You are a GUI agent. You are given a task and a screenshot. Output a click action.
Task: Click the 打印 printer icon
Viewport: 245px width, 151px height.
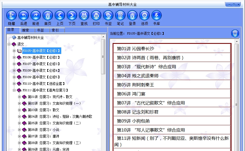(96, 15)
